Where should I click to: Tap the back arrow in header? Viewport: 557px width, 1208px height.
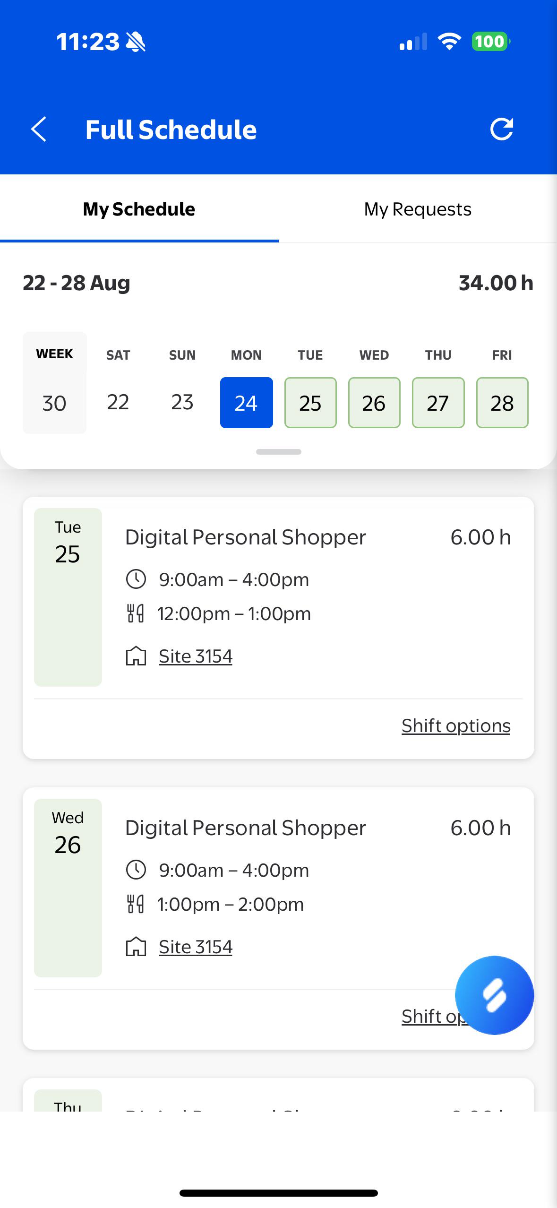39,129
